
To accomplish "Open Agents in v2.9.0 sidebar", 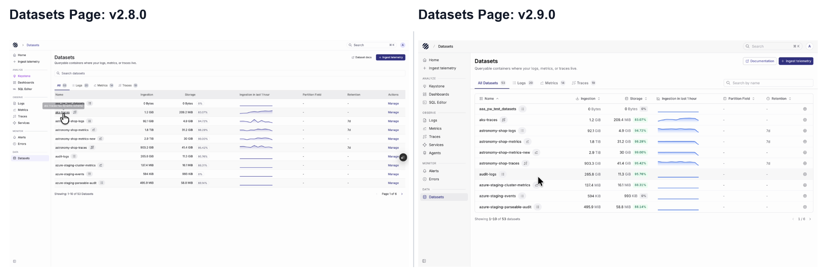I will point(435,153).
